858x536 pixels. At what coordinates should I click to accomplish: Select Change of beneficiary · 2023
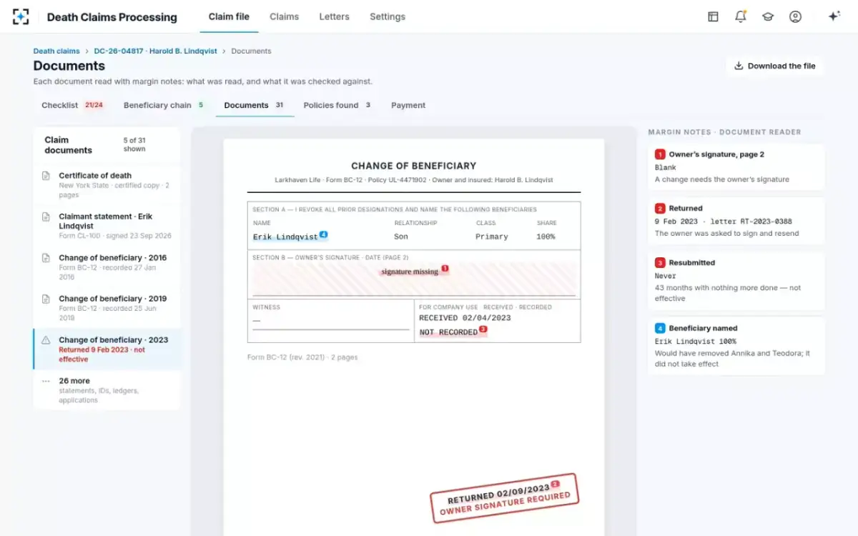tap(107, 349)
